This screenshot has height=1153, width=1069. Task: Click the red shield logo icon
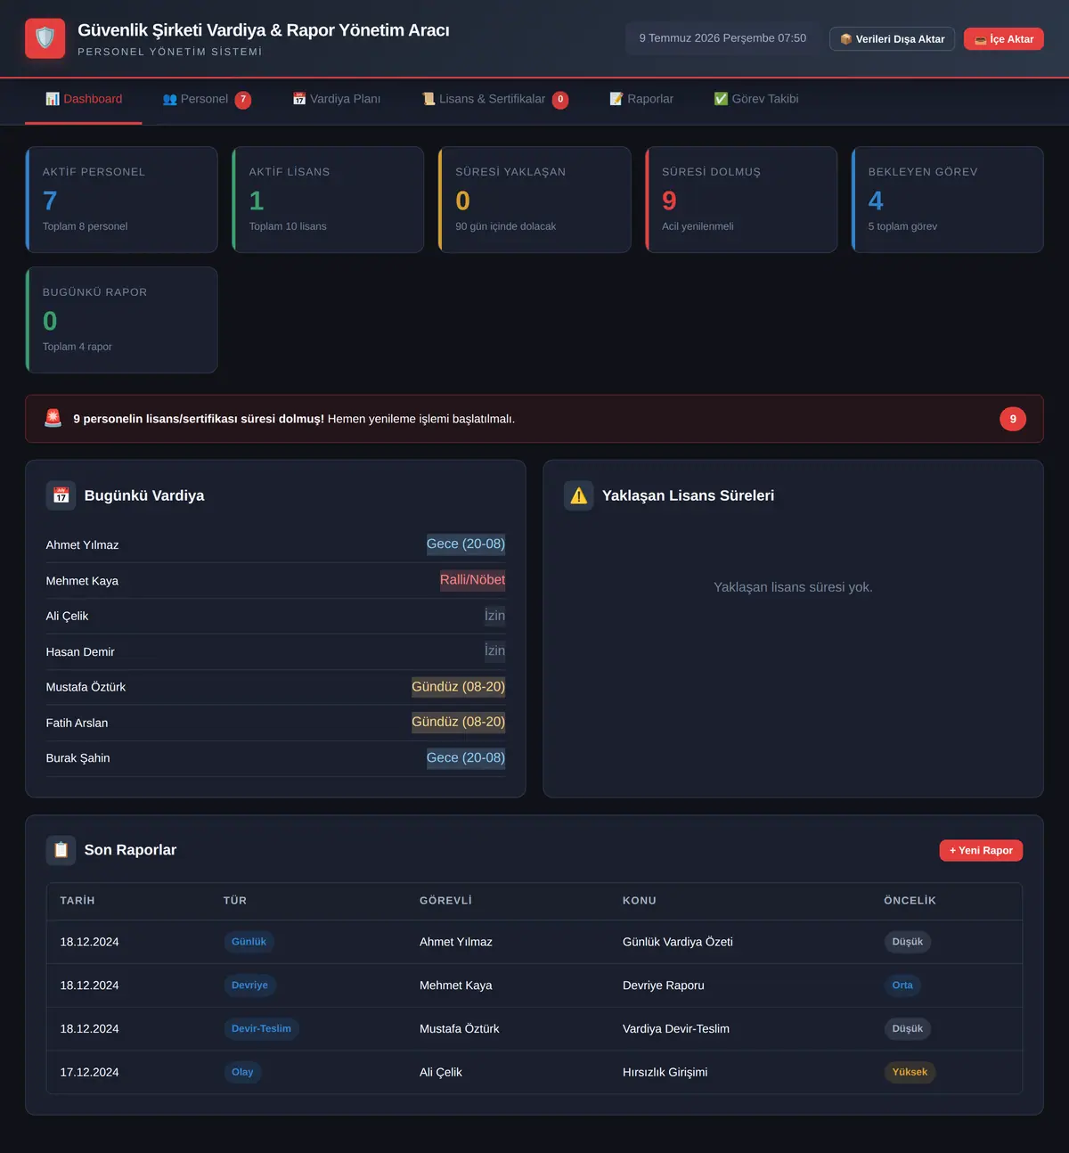pyautogui.click(x=45, y=38)
